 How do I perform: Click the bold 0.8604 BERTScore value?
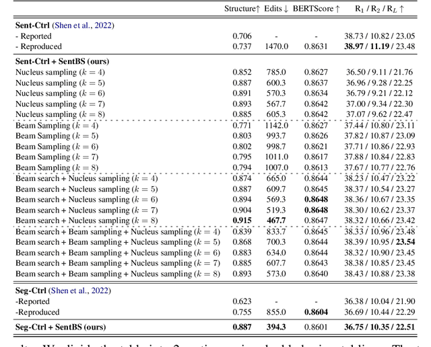click(316, 312)
